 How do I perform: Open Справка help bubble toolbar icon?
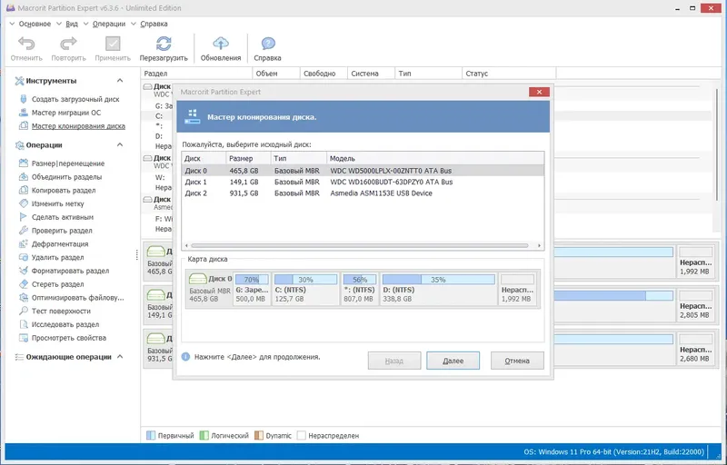[x=268, y=44]
